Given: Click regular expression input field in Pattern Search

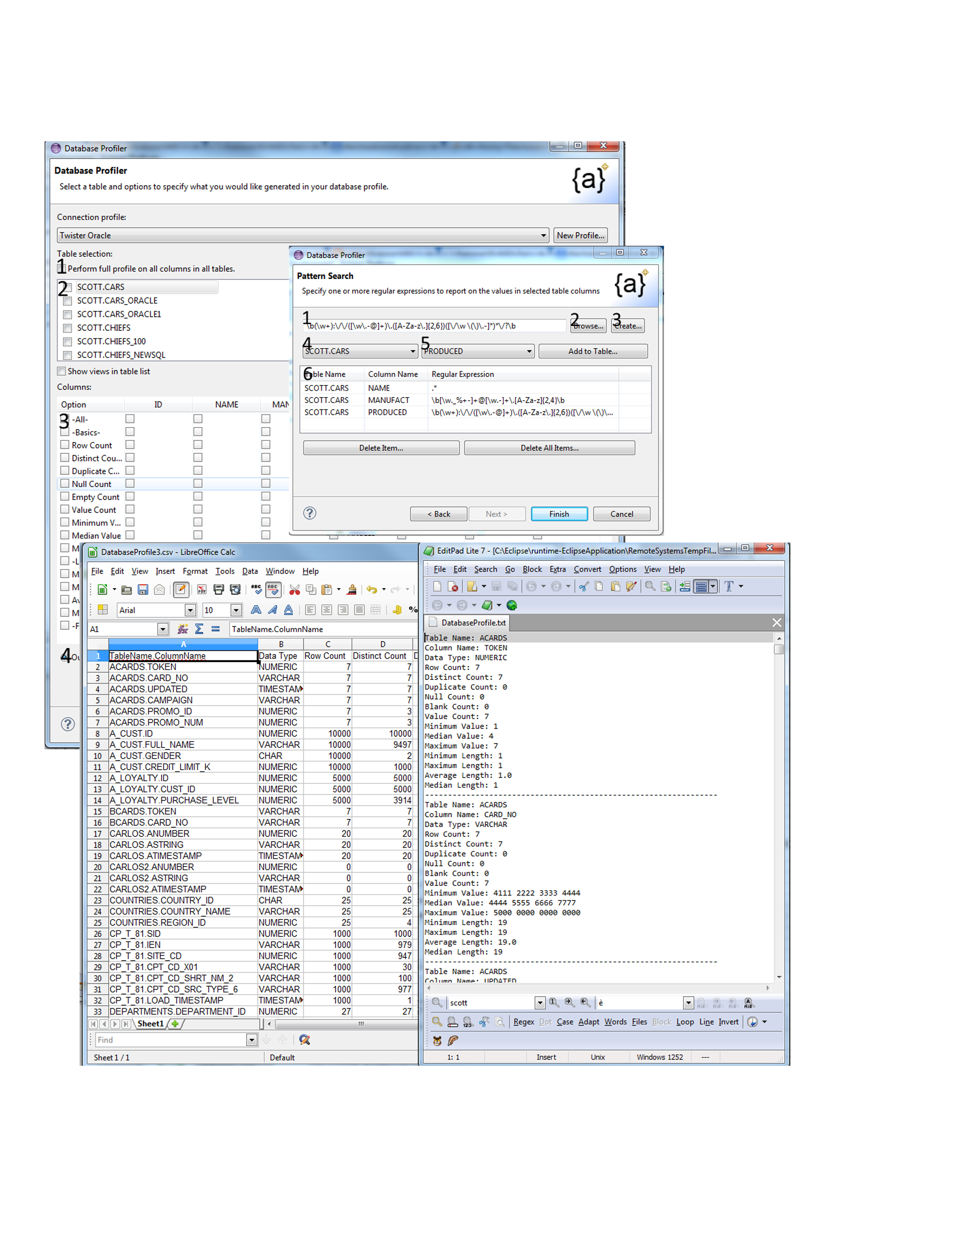Looking at the screenshot, I should point(435,326).
